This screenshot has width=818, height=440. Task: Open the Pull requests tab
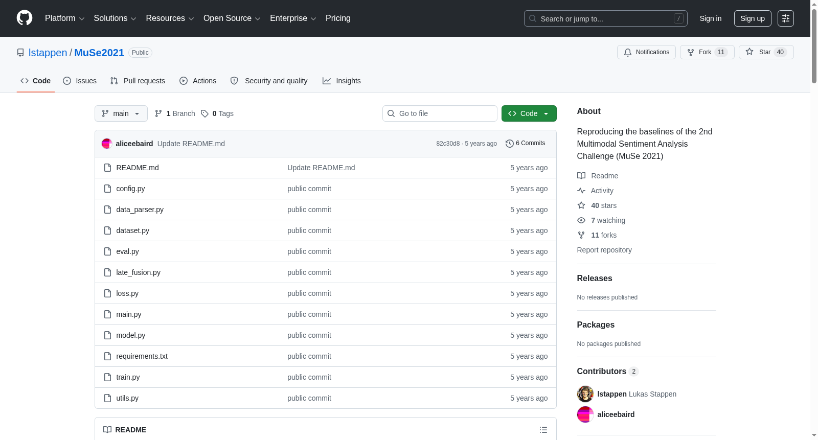[x=138, y=81]
